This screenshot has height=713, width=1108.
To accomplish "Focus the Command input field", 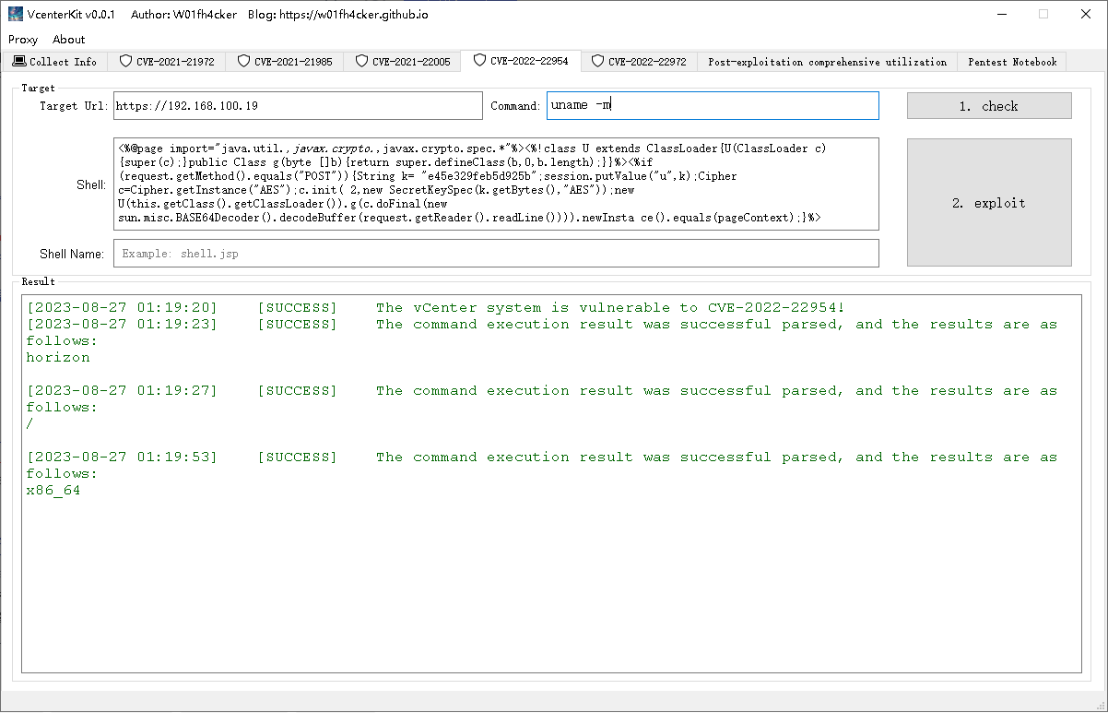I will click(713, 105).
